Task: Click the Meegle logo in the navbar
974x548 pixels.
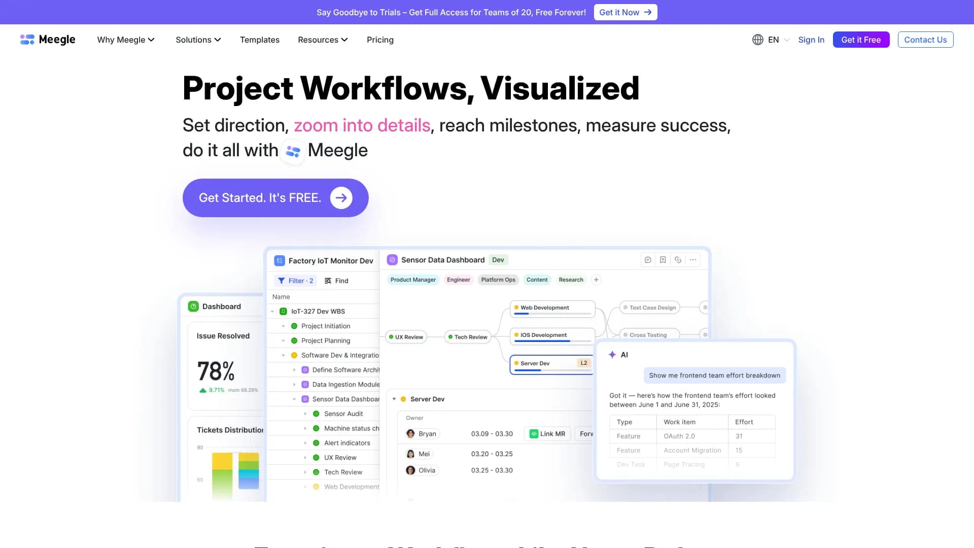Action: click(48, 40)
